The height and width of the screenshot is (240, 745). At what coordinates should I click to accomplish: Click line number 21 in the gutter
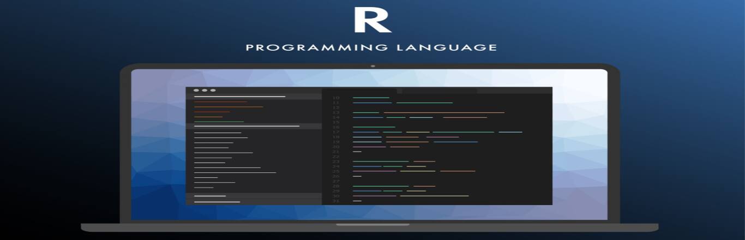(335, 152)
